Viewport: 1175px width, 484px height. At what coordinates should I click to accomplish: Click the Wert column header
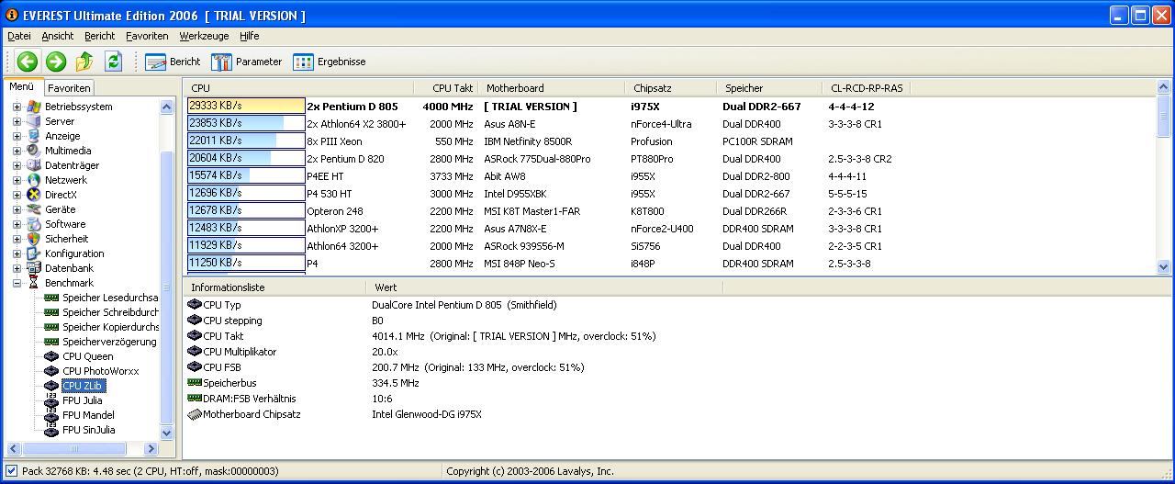pyautogui.click(x=545, y=287)
